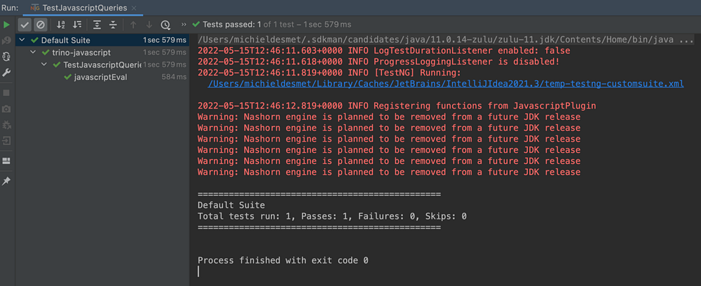This screenshot has width=701, height=286.
Task: Click the green Run play icon
Action: 6,25
